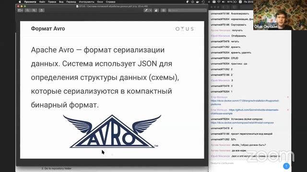Click the rotate page icon in Preview toolbar
The image size is (307, 172).
156,11
